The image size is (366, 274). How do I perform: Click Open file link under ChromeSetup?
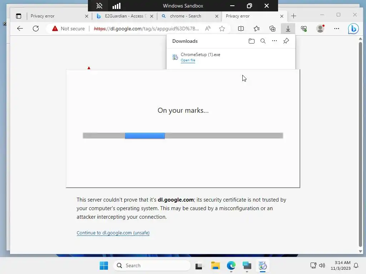tap(188, 60)
